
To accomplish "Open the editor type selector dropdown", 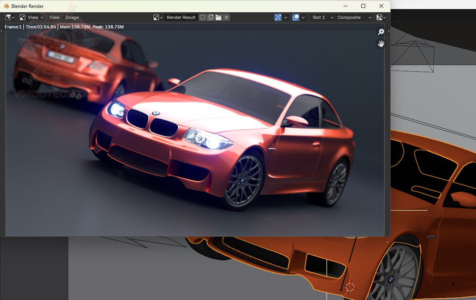I will tap(10, 17).
